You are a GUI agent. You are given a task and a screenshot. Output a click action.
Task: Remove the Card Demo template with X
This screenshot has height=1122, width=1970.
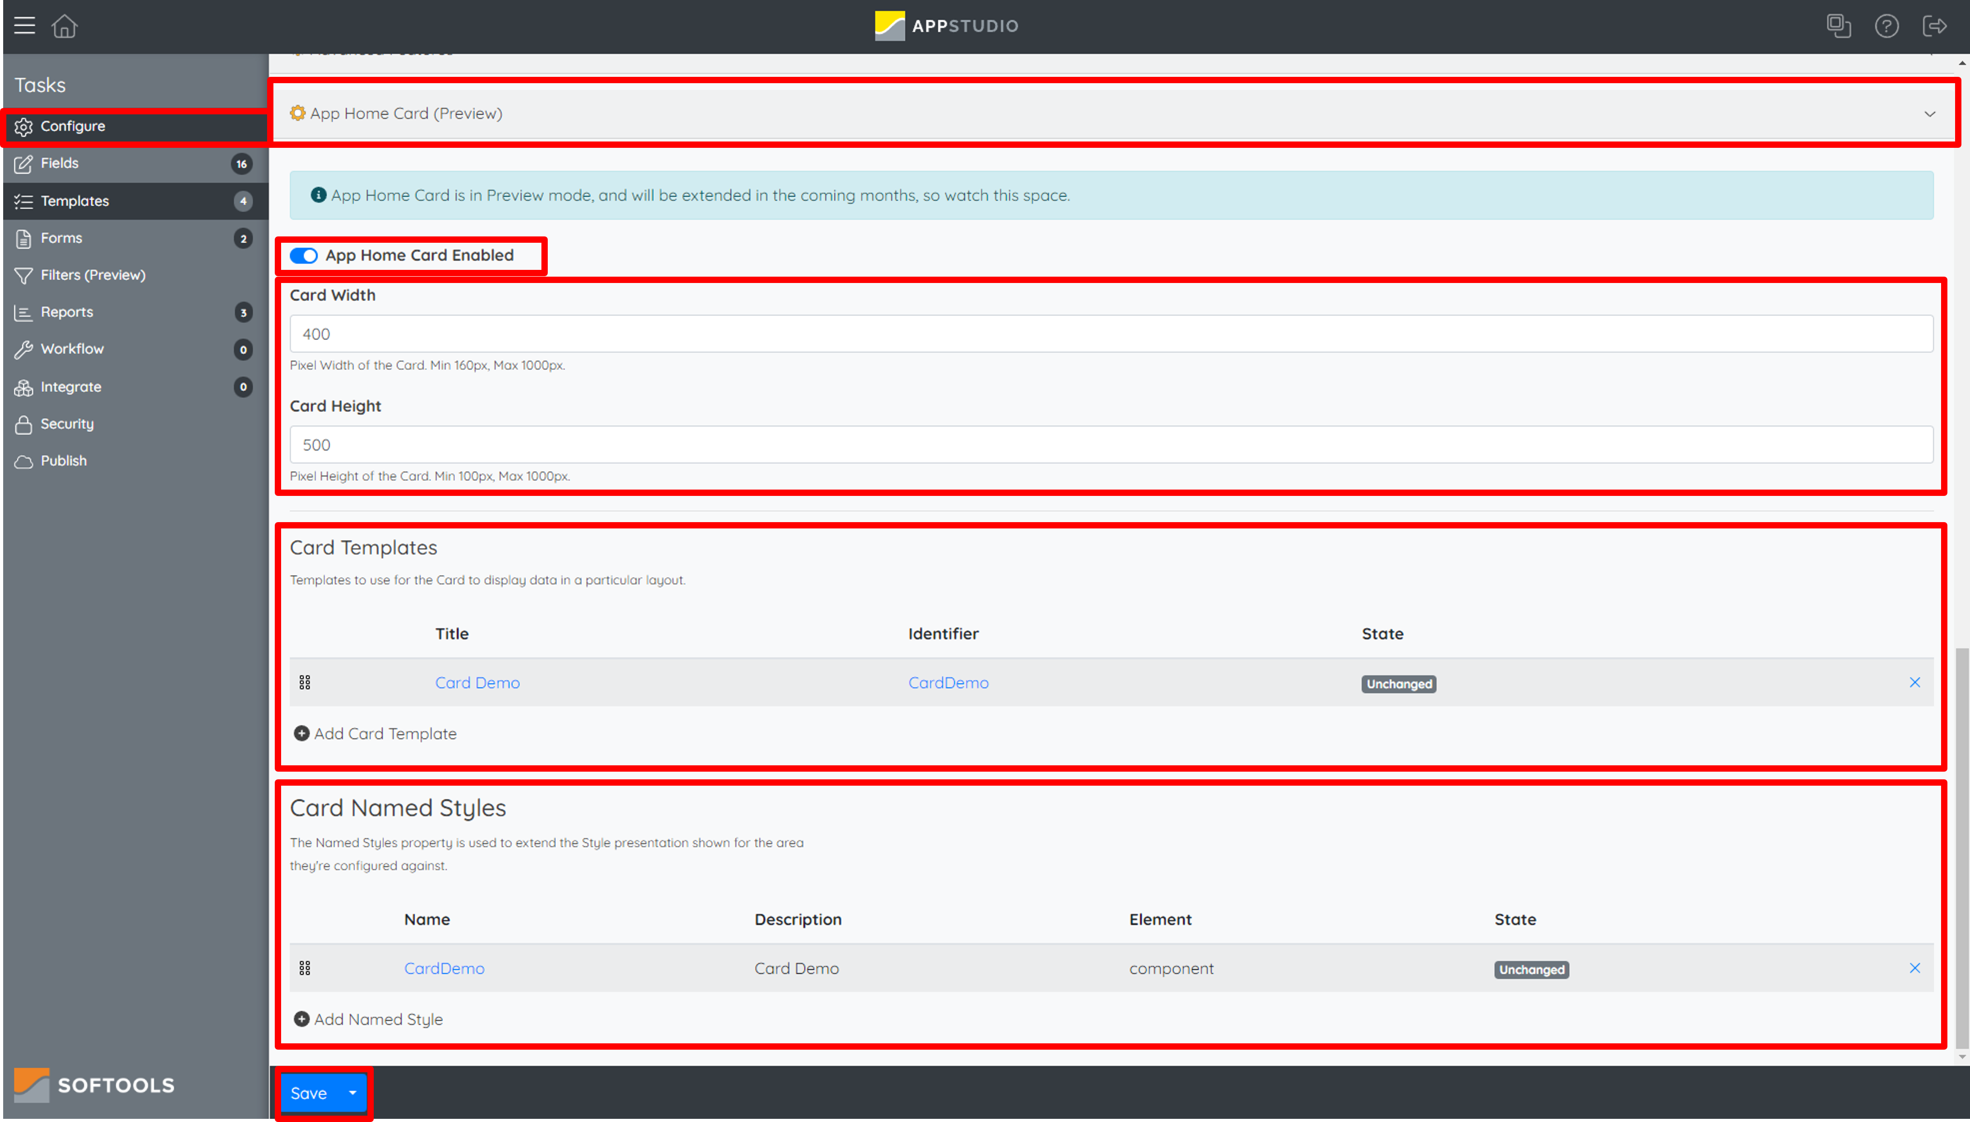click(x=1914, y=683)
